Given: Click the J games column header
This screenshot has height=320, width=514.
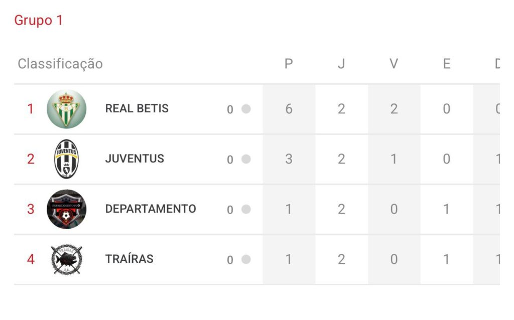Looking at the screenshot, I should (x=341, y=64).
